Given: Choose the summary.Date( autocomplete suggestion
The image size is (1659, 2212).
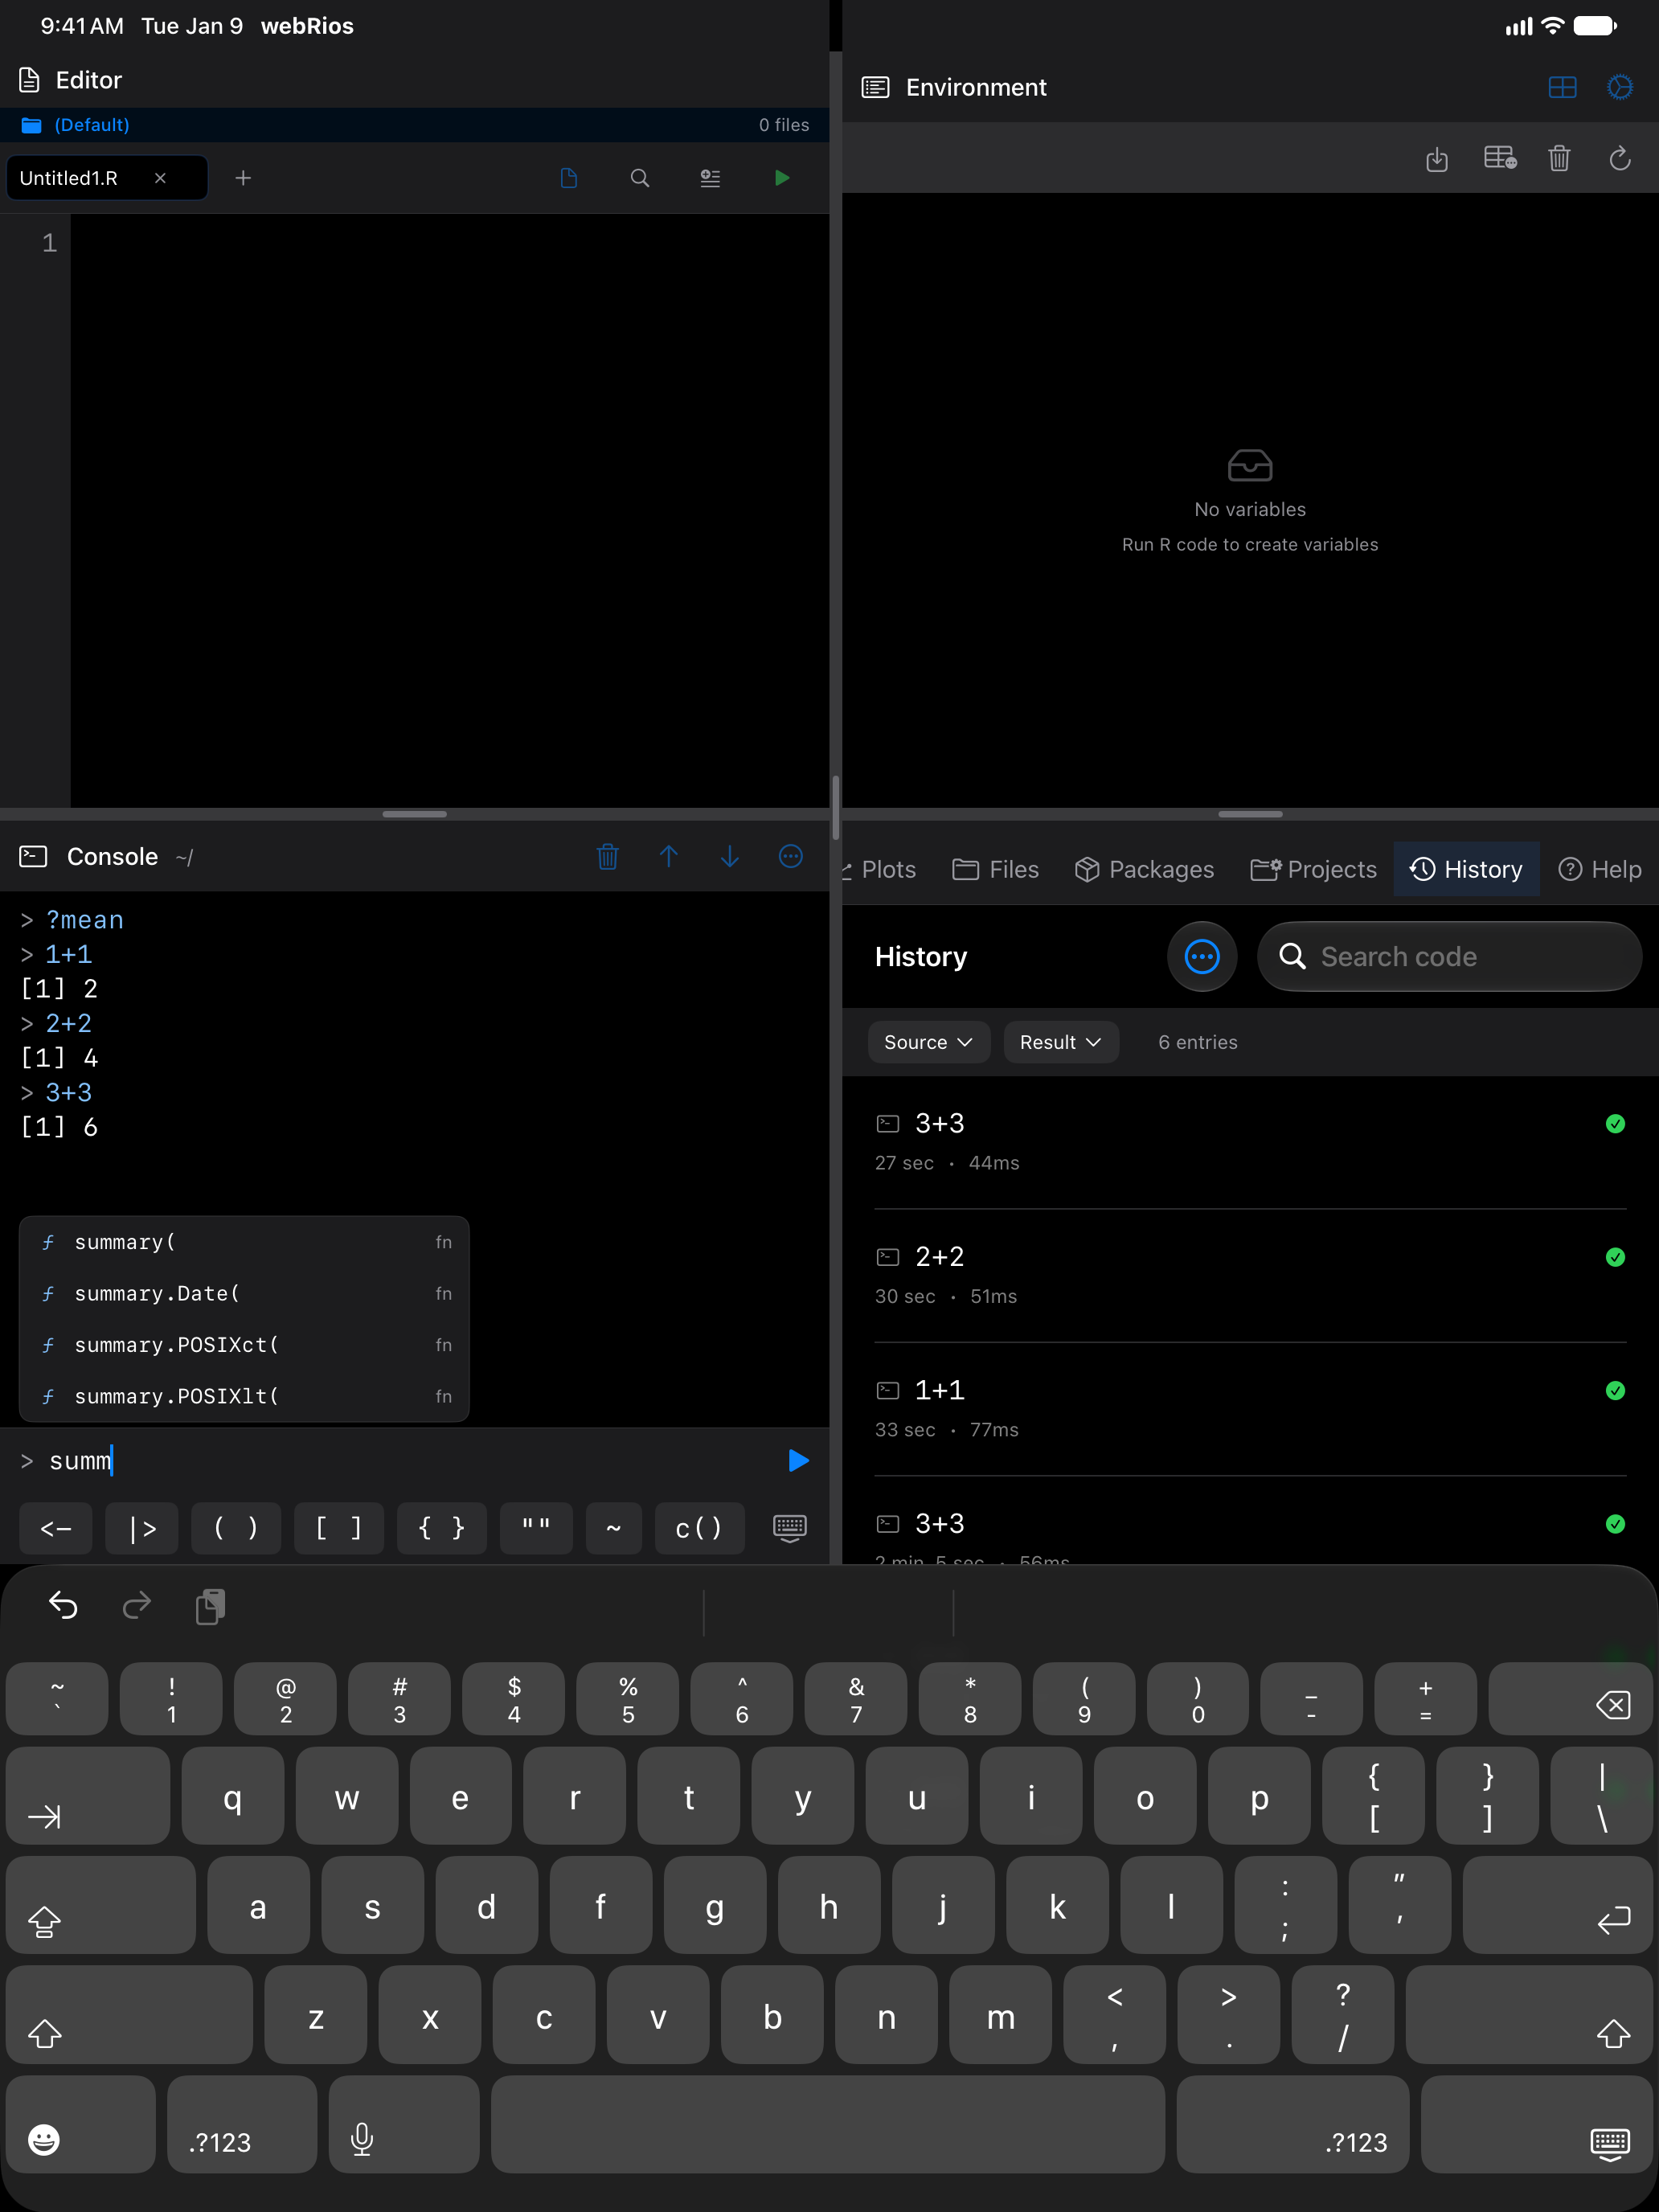Looking at the screenshot, I should [x=244, y=1294].
